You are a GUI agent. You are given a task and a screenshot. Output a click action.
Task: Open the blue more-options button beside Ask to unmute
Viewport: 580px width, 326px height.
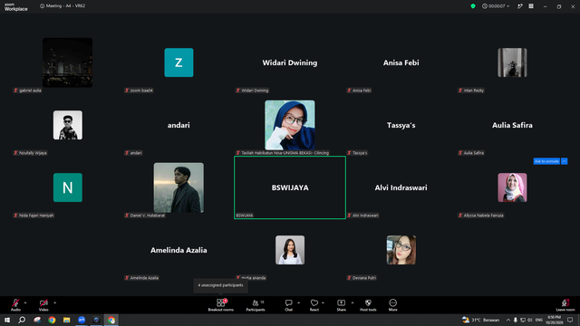pos(564,161)
